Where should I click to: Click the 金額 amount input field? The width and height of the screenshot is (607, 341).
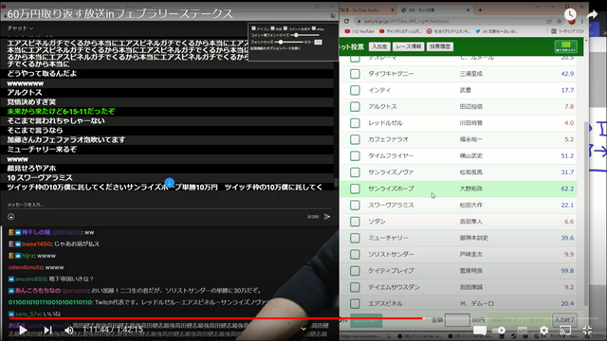(x=457, y=320)
